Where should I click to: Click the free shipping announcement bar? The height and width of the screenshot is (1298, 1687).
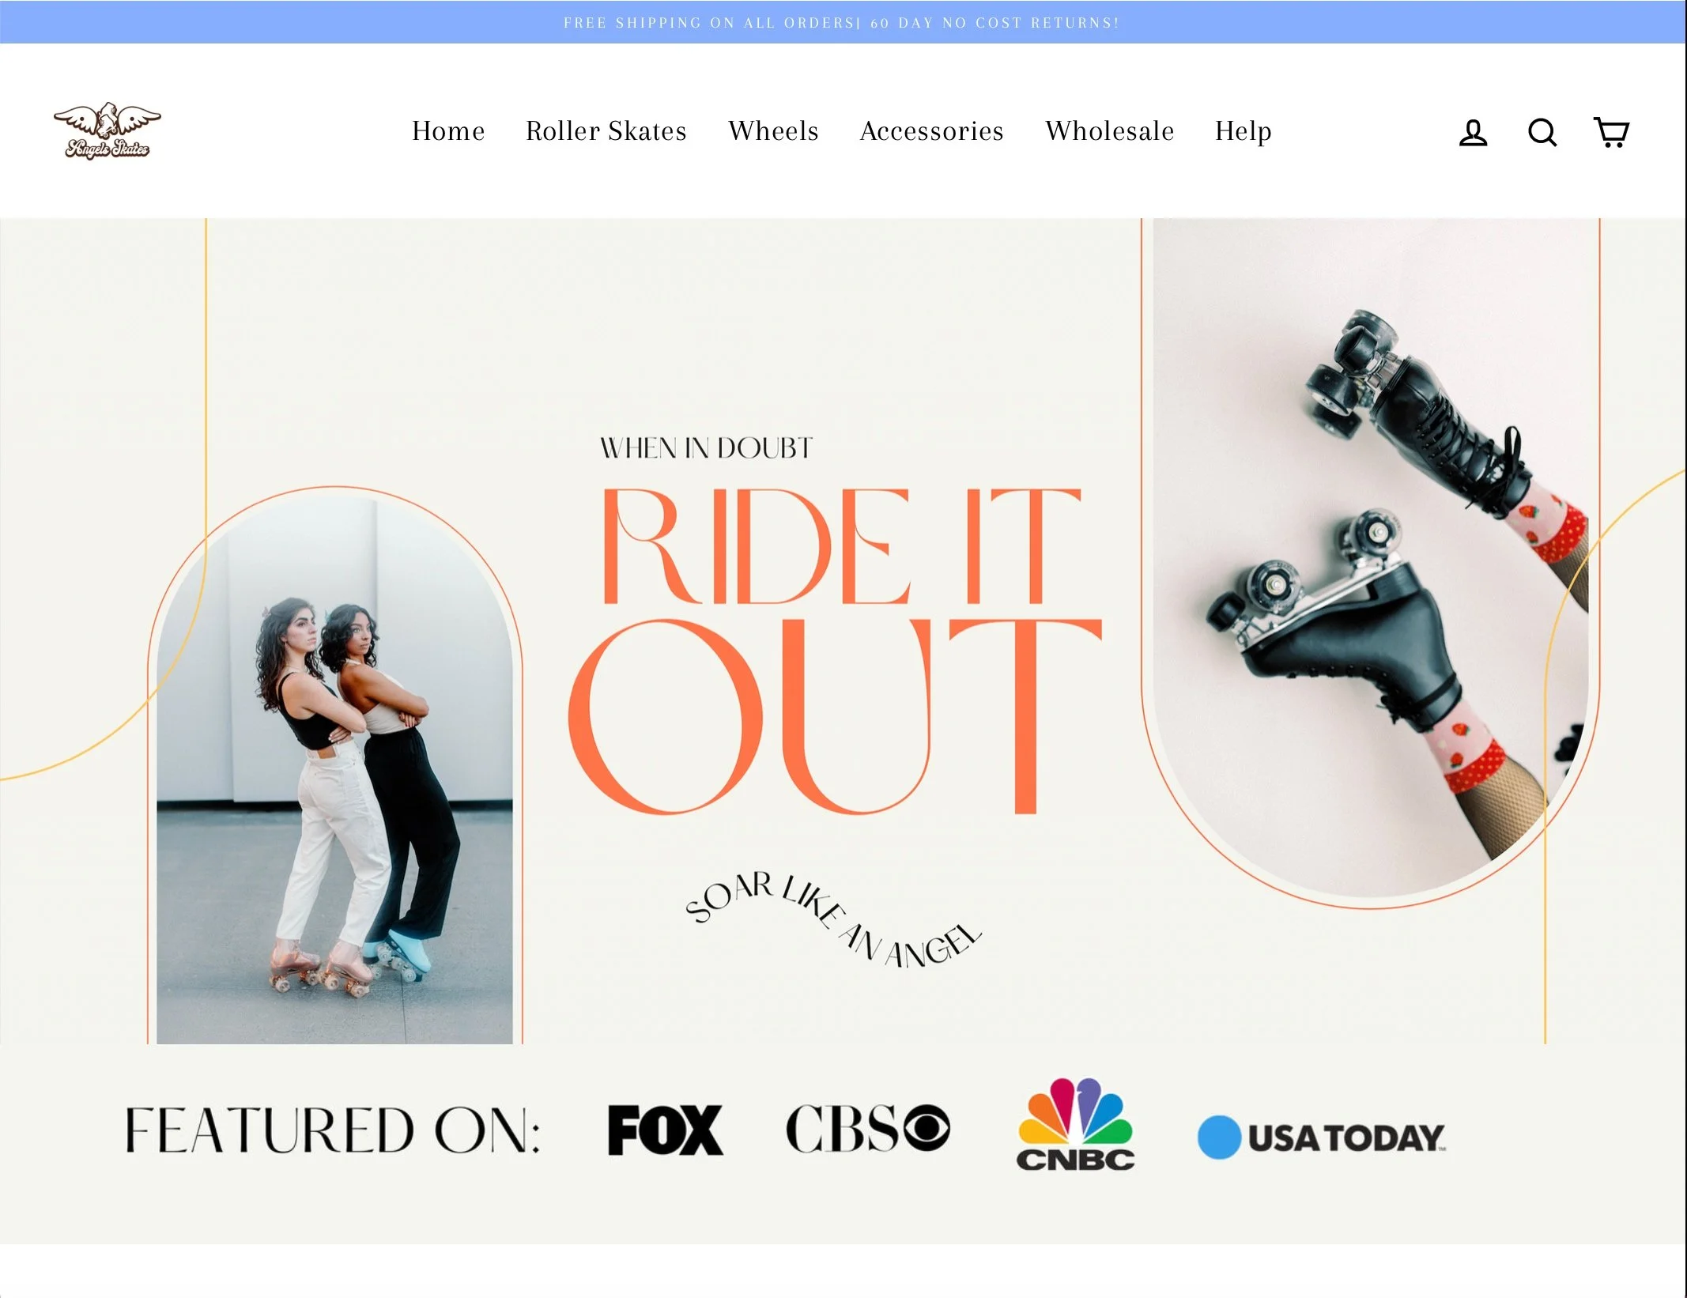[842, 22]
